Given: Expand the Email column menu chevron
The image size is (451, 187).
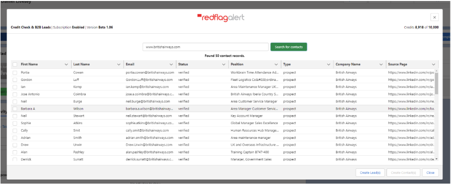Looking at the screenshot, I should point(171,64).
